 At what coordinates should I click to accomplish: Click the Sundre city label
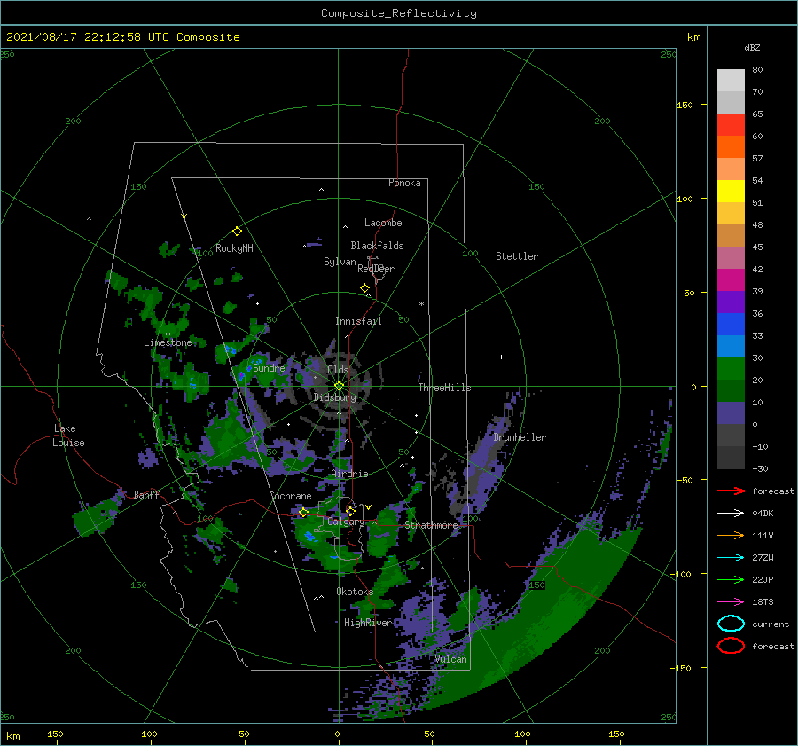[x=269, y=367]
